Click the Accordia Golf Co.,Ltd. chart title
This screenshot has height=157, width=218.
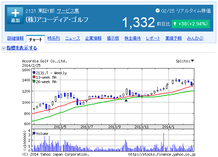click(x=44, y=61)
